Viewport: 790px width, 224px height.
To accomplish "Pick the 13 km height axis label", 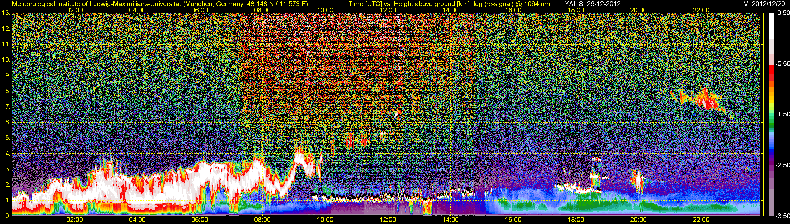I will click(x=6, y=13).
